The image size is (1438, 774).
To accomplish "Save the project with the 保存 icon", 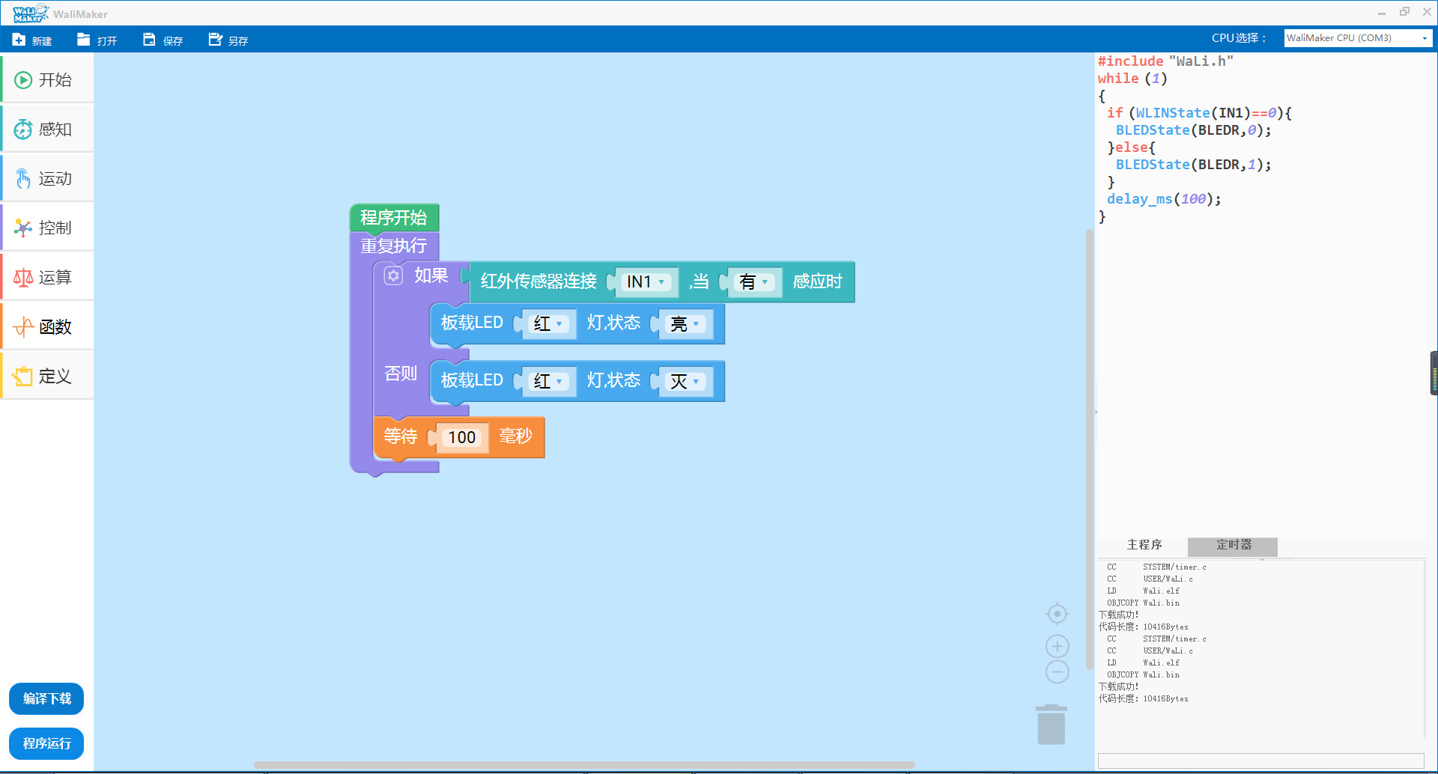I will [x=149, y=40].
